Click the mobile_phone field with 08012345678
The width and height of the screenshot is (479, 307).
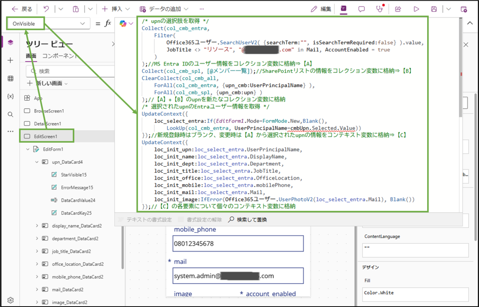click(x=238, y=243)
